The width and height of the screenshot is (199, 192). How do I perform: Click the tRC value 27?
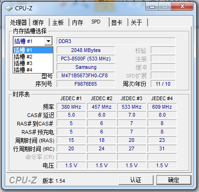(x=132, y=148)
